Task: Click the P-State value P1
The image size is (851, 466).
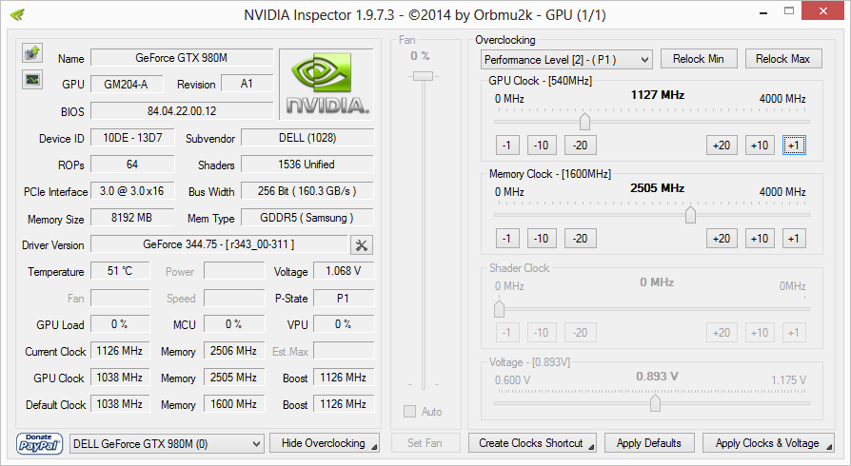Action: coord(344,298)
